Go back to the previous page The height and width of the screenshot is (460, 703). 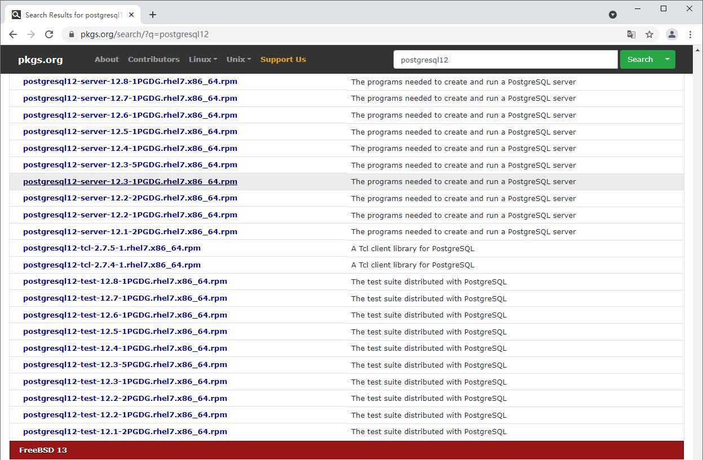[13, 34]
